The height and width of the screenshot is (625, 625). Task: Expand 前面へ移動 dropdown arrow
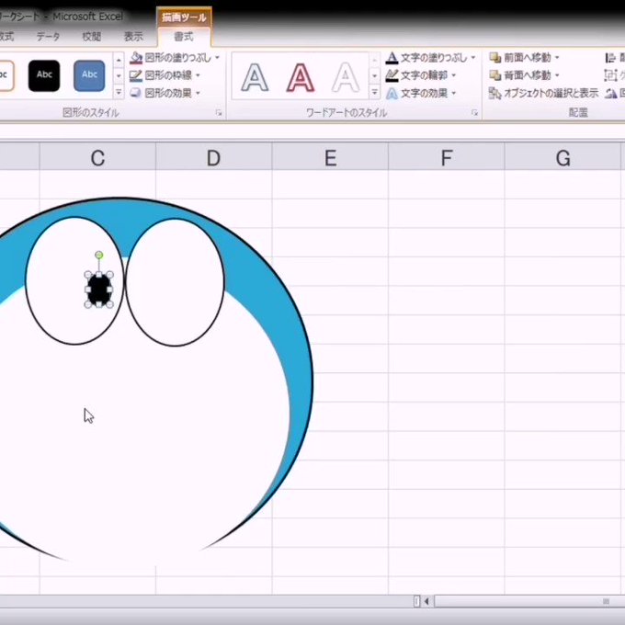557,58
